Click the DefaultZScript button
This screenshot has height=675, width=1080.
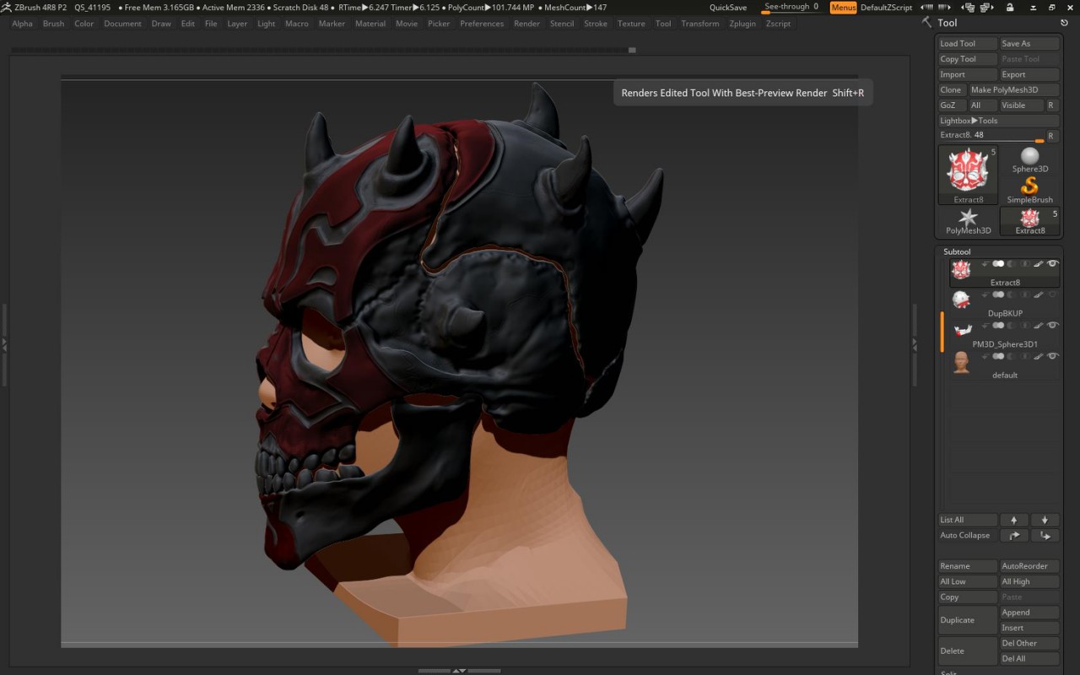pyautogui.click(x=886, y=8)
